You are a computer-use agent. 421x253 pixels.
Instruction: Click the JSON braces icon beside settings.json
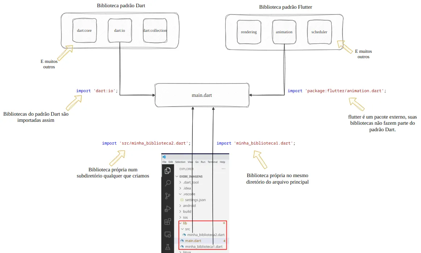(182, 200)
